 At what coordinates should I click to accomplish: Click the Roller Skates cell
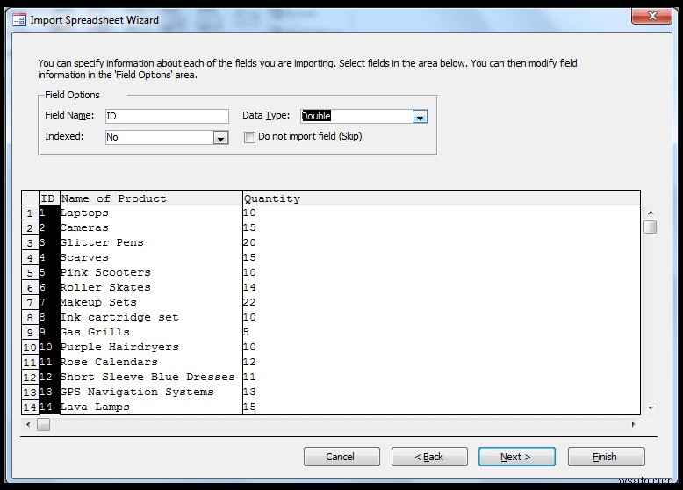(x=151, y=287)
